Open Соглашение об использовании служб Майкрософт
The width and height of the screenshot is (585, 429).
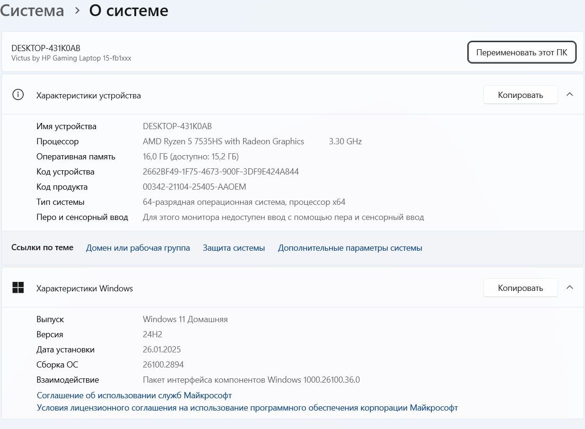click(134, 395)
